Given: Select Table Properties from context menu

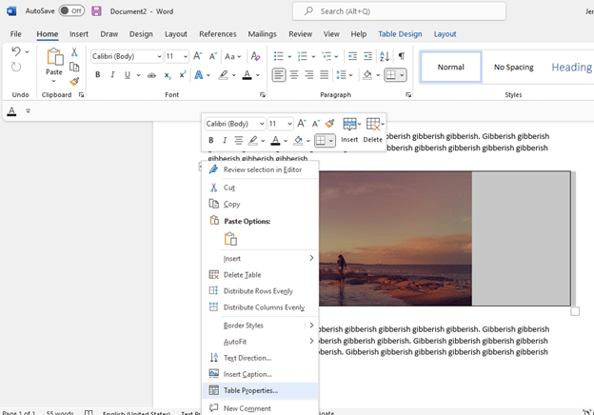Looking at the screenshot, I should pos(250,390).
